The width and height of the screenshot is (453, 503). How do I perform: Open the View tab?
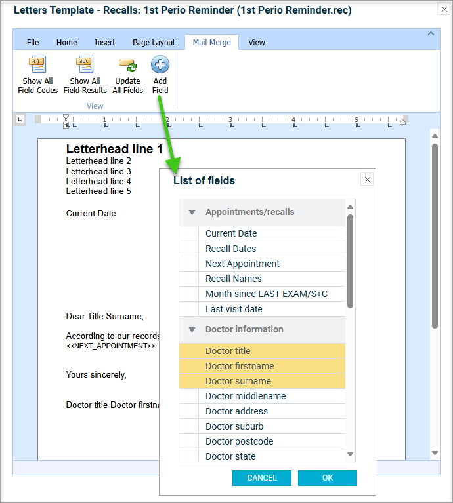[257, 43]
